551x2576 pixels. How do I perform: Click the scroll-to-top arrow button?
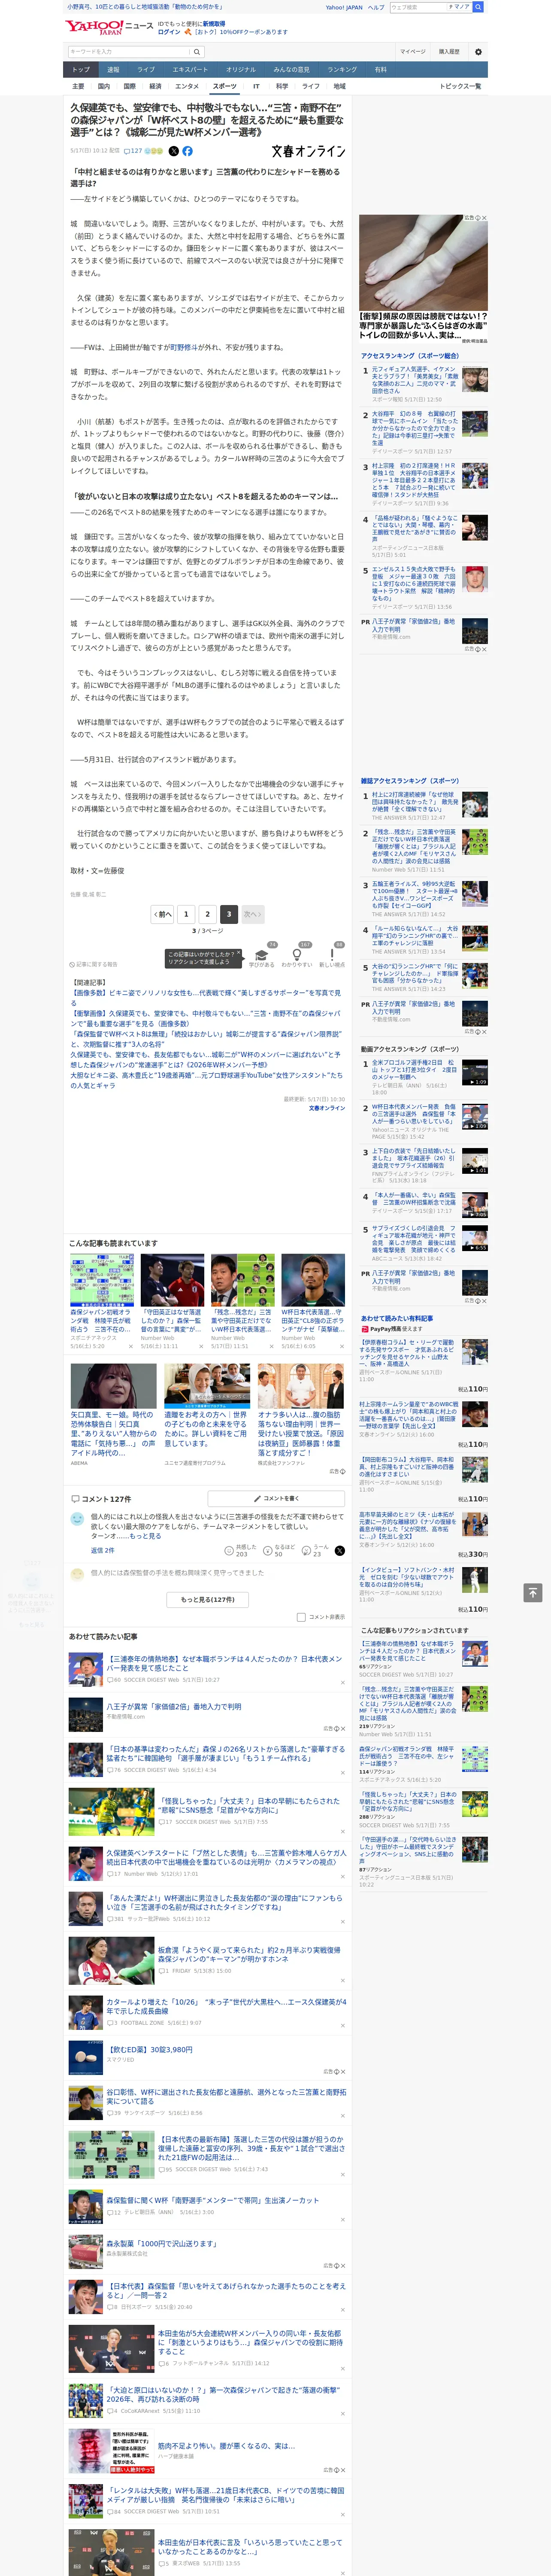tap(533, 1592)
